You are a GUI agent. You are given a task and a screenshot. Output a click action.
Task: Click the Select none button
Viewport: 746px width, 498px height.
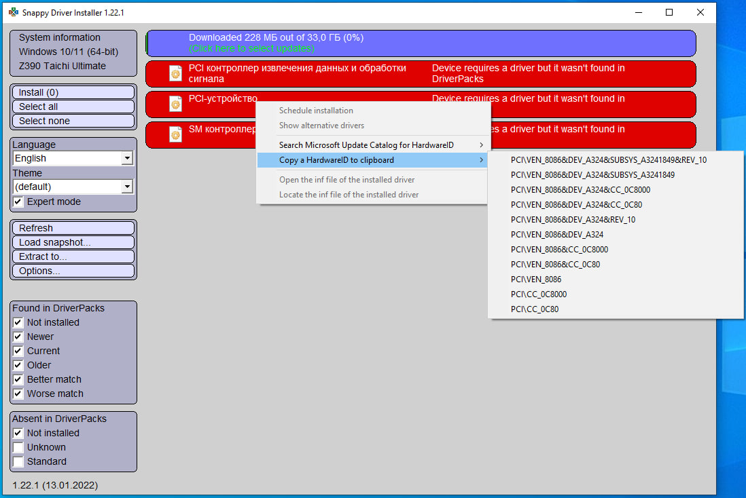[x=73, y=121]
